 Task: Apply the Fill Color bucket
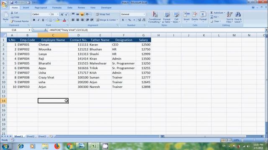[58, 20]
